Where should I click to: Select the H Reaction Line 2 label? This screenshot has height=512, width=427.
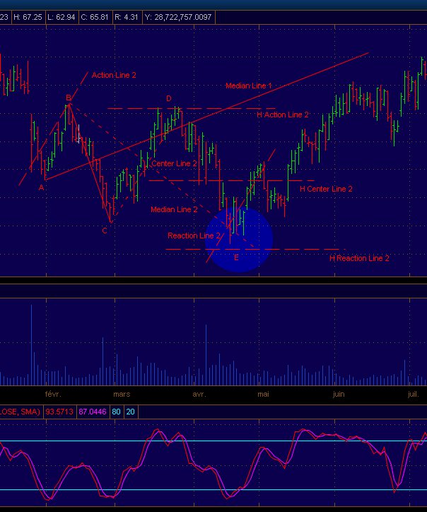click(359, 258)
